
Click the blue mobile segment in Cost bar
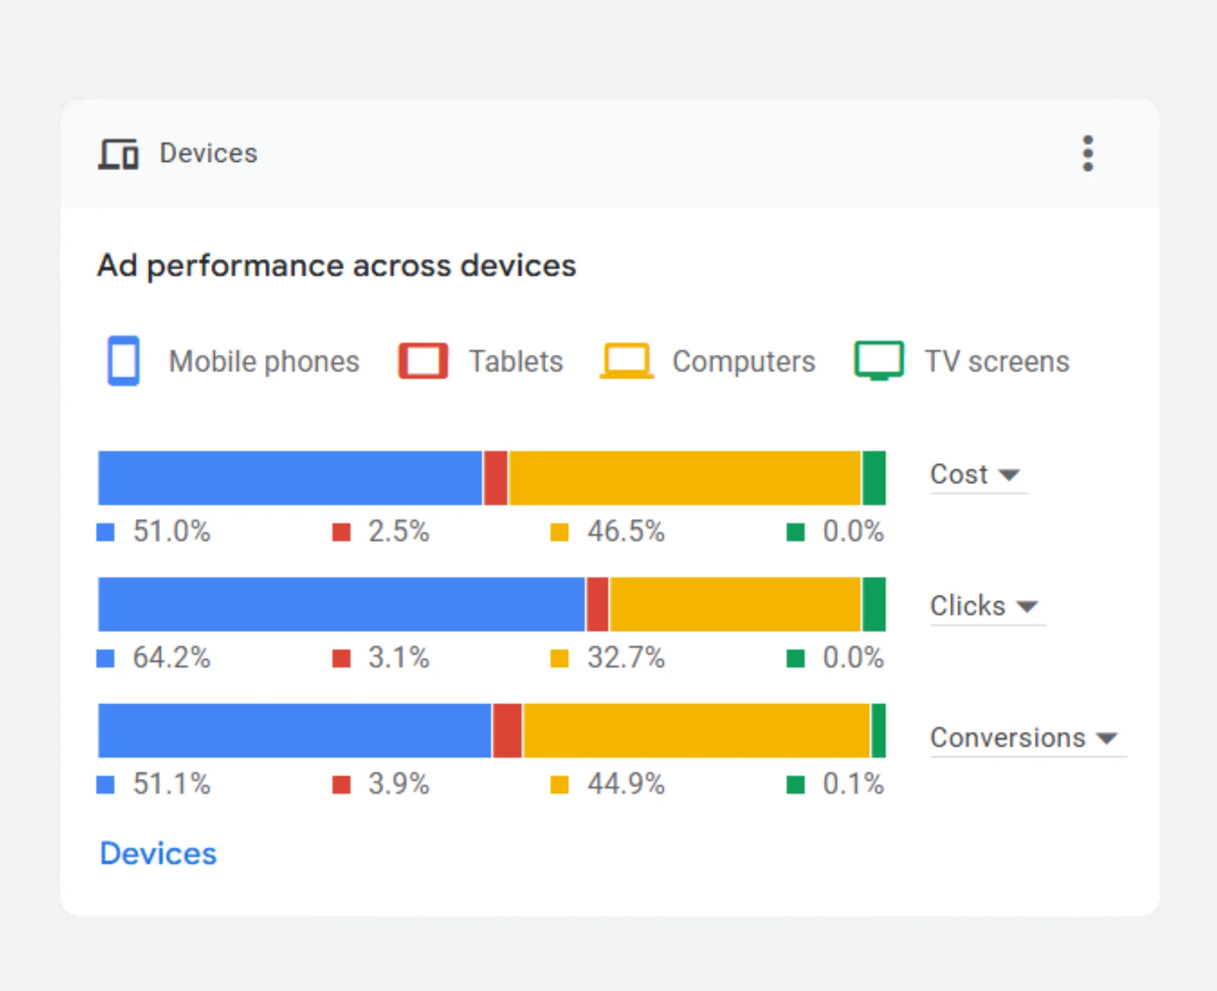tap(290, 478)
